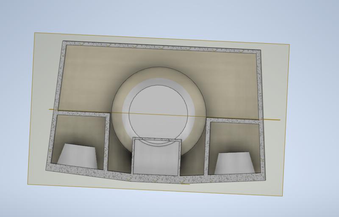Pick the yellow horizontal sketch line
Screen dimensions: 339x217
[164, 115]
